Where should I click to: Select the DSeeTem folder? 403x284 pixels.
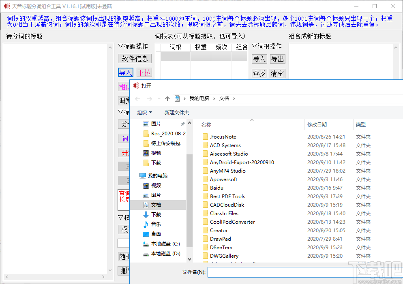(221, 247)
